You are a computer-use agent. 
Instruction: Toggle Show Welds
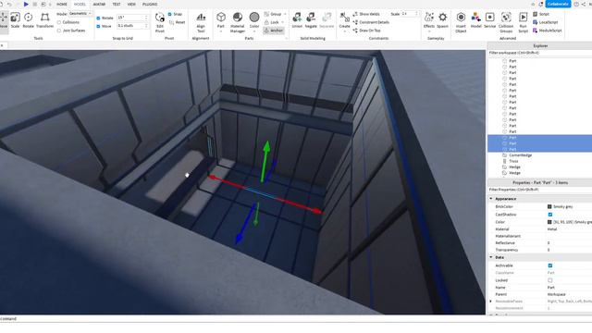pyautogui.click(x=366, y=14)
